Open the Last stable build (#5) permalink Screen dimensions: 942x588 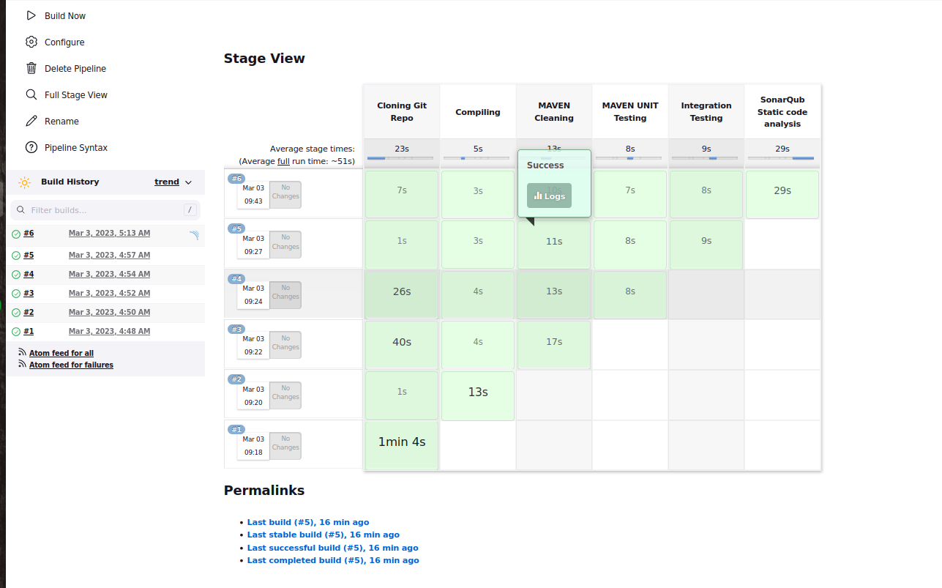point(324,535)
